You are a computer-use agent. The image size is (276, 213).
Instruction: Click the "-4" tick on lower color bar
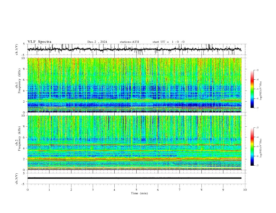pos(257,137)
